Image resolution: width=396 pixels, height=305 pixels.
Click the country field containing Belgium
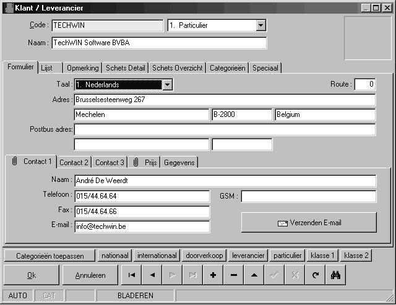[x=325, y=114]
